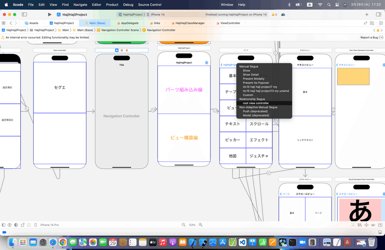Image resolution: width=385 pixels, height=250 pixels.
Task: Toggle appearance (dark/light) canvas button
Action: tap(16, 225)
